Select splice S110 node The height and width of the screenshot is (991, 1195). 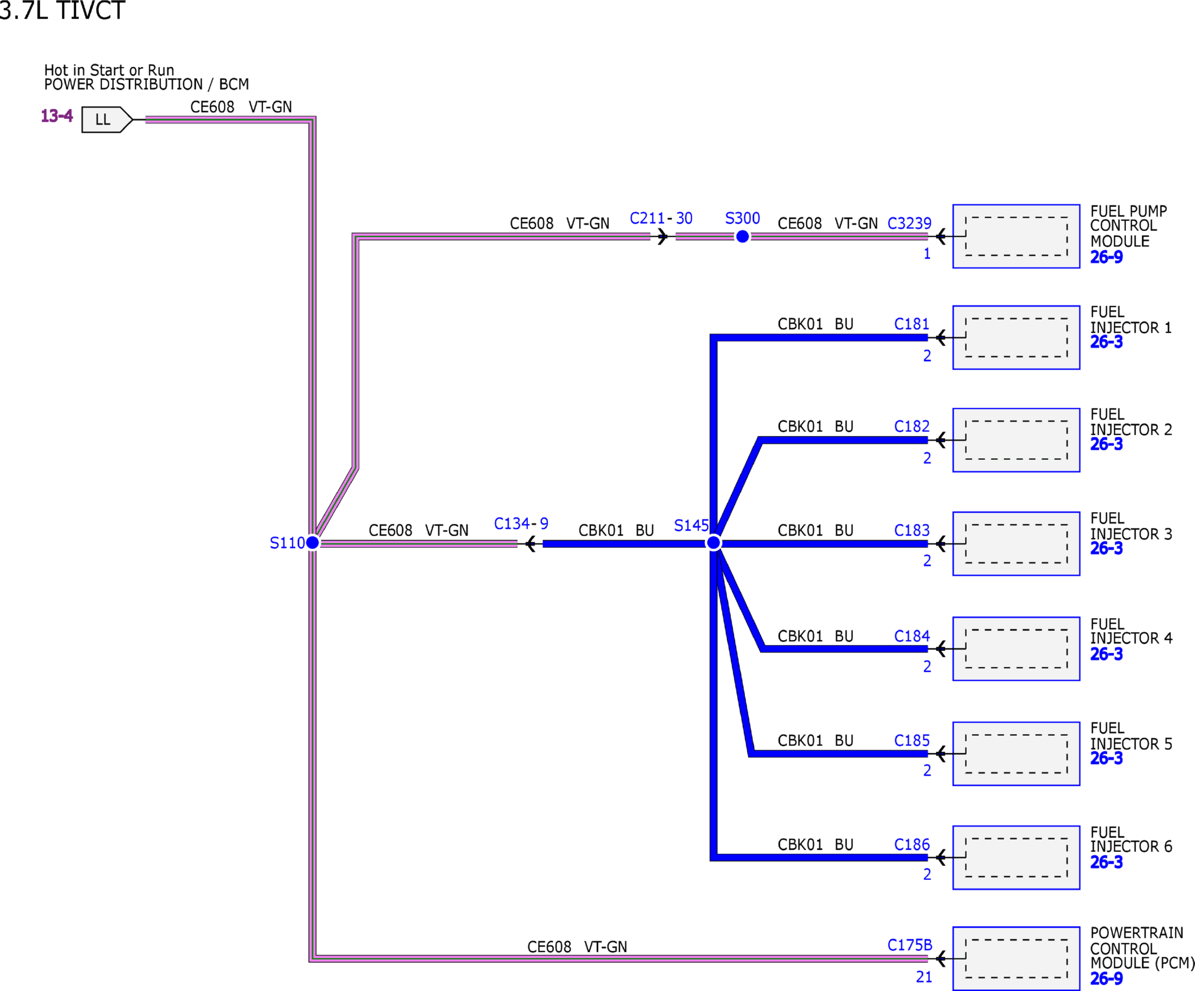click(312, 543)
